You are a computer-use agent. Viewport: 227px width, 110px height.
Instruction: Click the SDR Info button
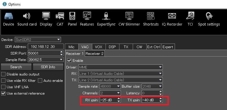(x=48, y=67)
